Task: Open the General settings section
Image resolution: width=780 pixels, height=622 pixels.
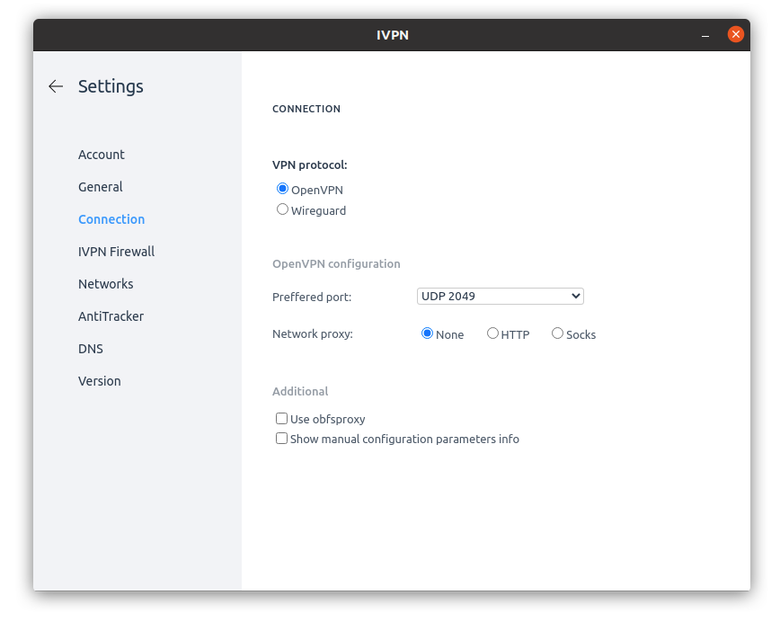Action: click(x=100, y=187)
